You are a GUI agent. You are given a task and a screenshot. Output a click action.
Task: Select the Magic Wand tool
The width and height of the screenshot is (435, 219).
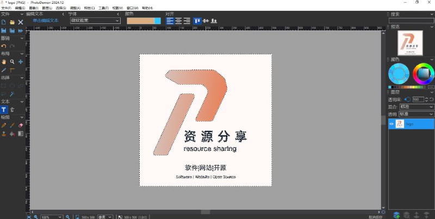coord(12,94)
